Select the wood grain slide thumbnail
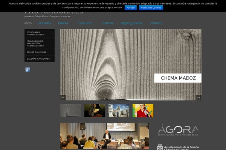The width and height of the screenshot is (226, 150). click(71, 111)
